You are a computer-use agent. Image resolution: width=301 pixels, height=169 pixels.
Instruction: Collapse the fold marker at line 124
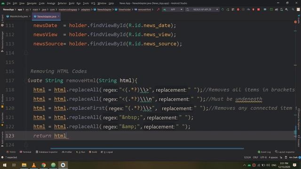click(x=26, y=145)
